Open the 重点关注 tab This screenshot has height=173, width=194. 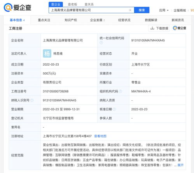pyautogui.click(x=44, y=20)
